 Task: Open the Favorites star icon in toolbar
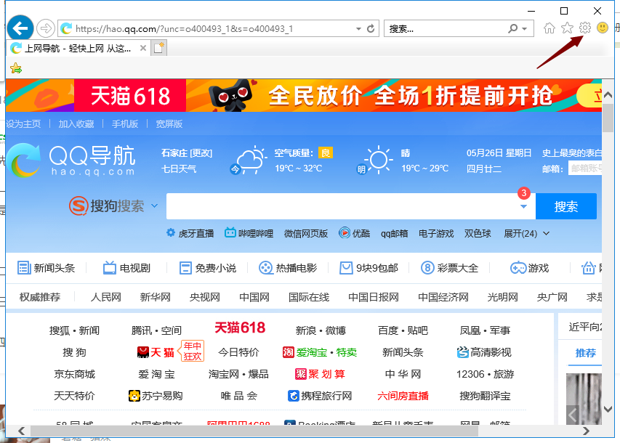tap(567, 28)
